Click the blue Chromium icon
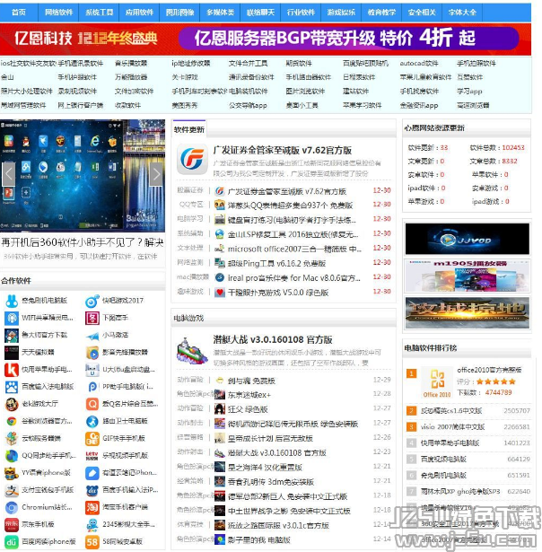Image resolution: width=542 pixels, height=552 pixels. [12, 508]
